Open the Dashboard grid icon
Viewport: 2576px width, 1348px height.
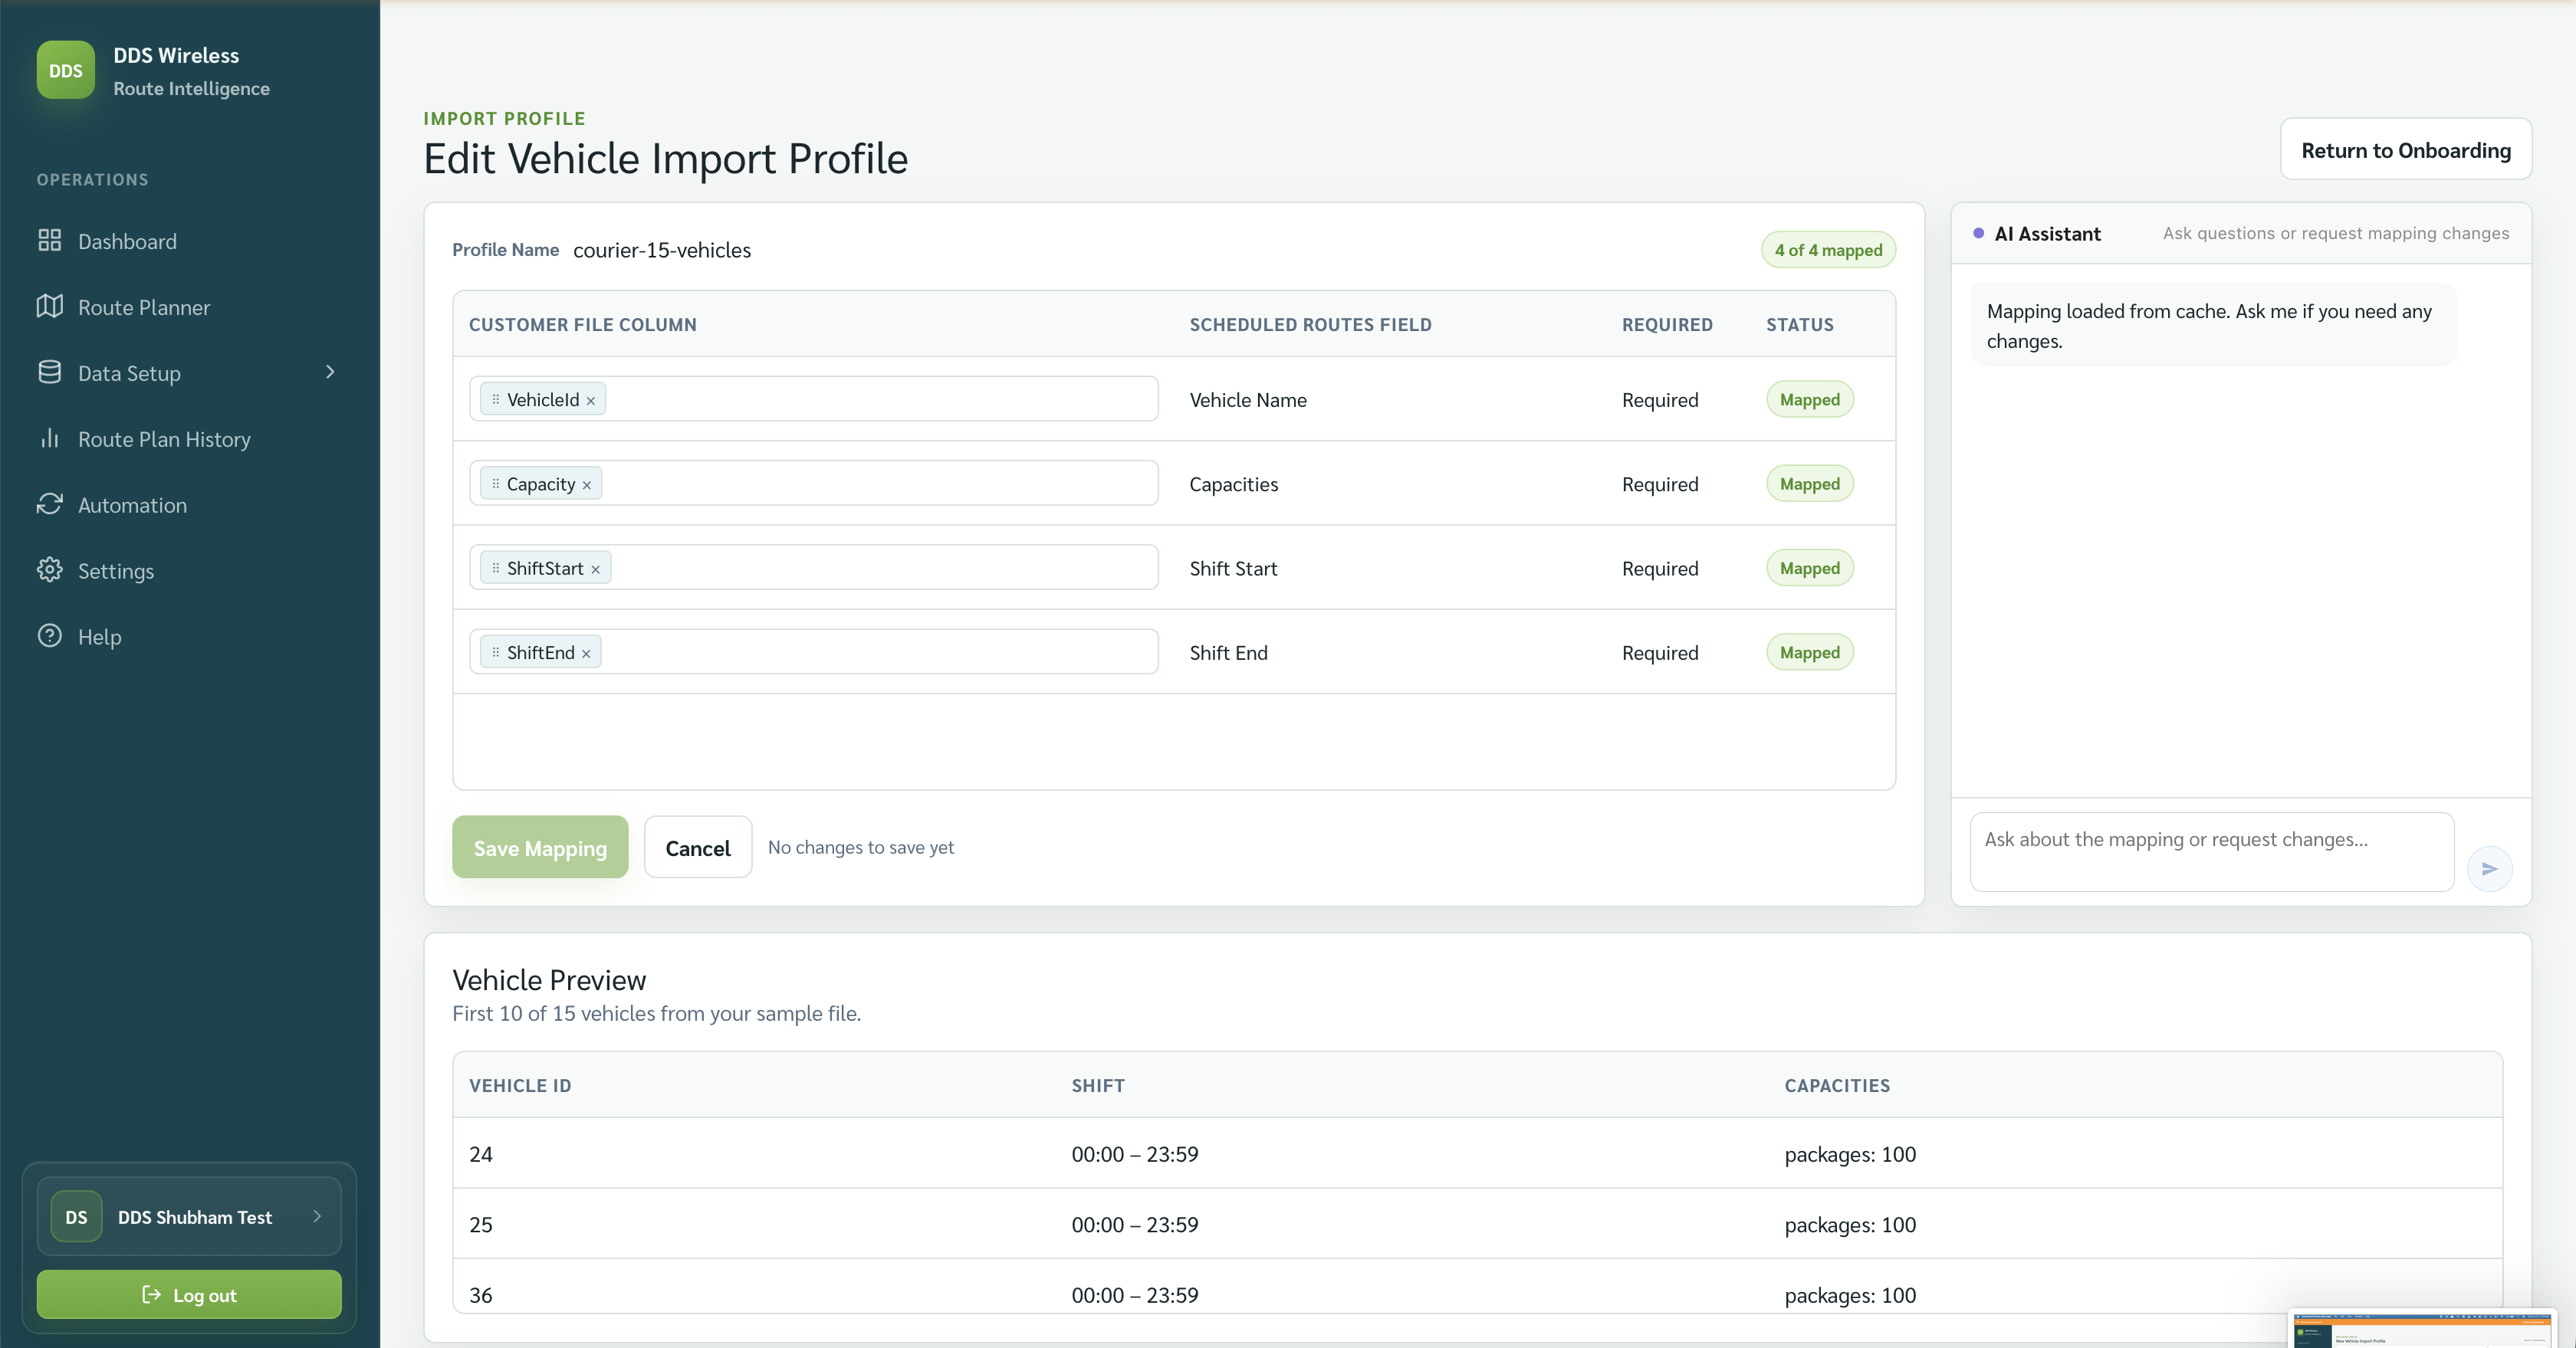pos(49,241)
